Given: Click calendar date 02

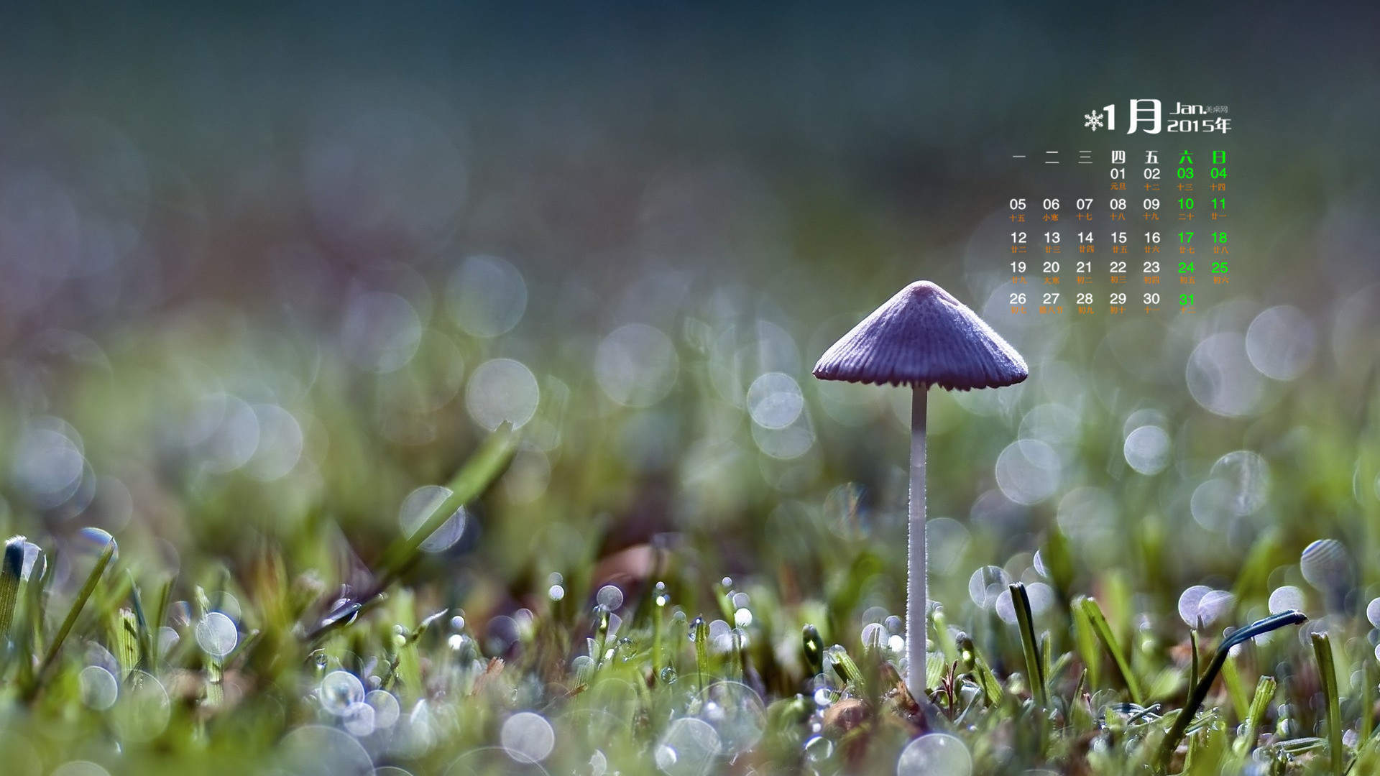Looking at the screenshot, I should tap(1151, 174).
